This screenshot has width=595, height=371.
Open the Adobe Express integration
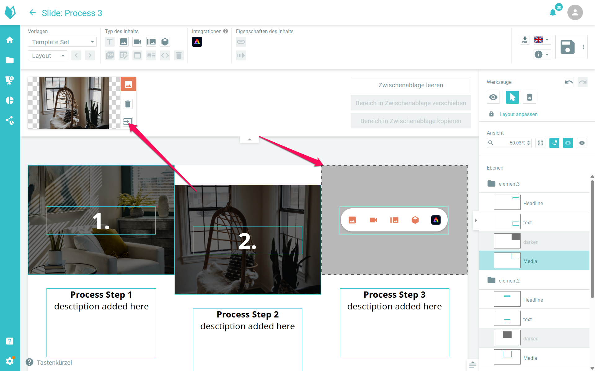[x=197, y=42]
